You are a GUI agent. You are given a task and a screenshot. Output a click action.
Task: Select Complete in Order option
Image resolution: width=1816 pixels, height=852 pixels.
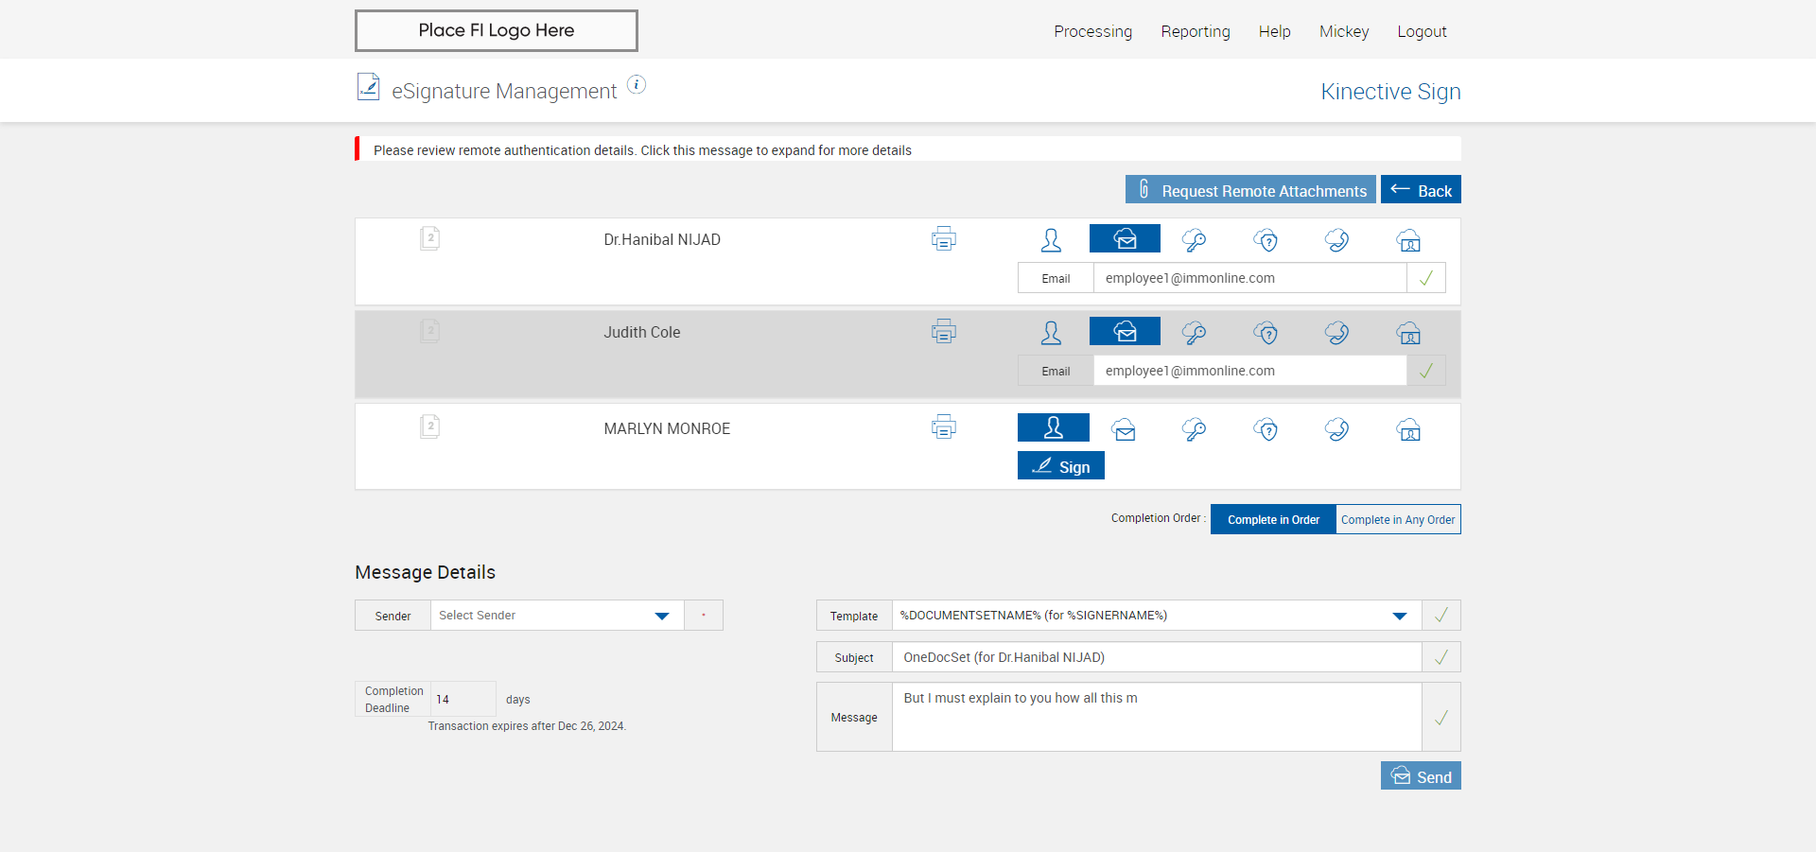(1273, 519)
